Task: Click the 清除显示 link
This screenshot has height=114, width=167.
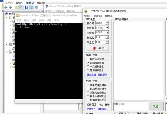Action: tap(102, 75)
